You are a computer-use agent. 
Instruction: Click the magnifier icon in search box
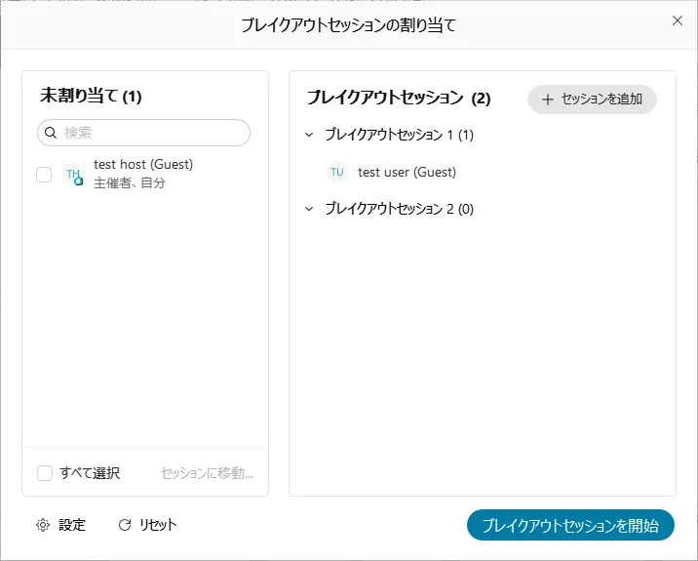pyautogui.click(x=52, y=133)
